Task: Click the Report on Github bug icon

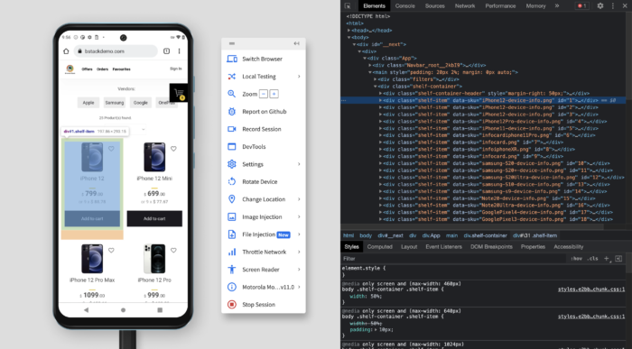Action: pyautogui.click(x=232, y=112)
